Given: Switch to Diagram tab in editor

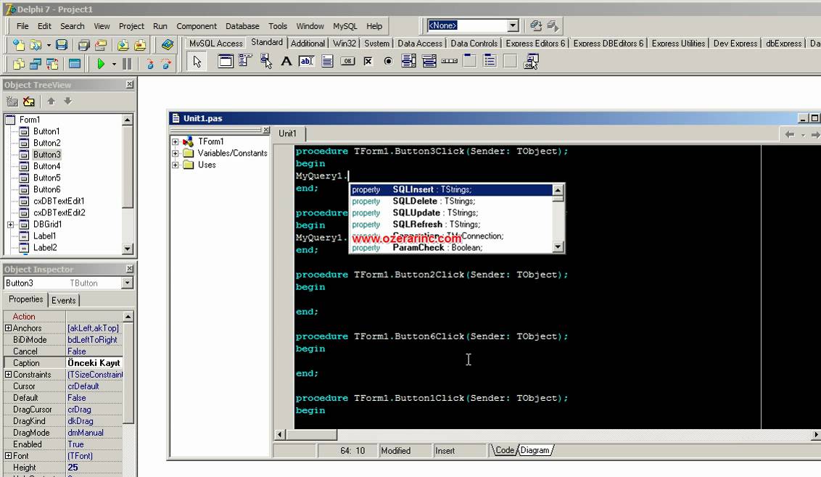Looking at the screenshot, I should 535,450.
